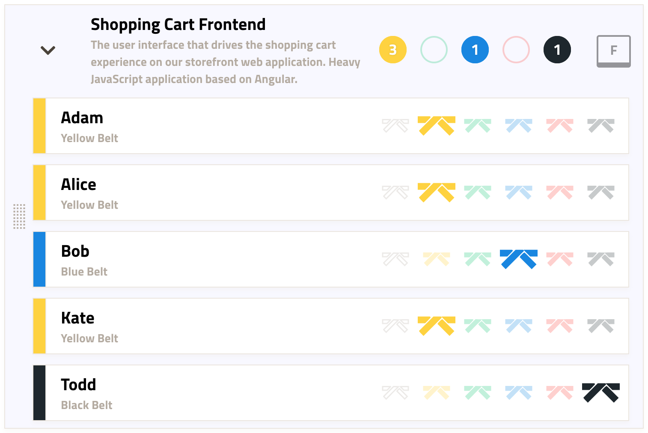Click the blue circle badge showing 1
648x433 pixels.
click(475, 50)
